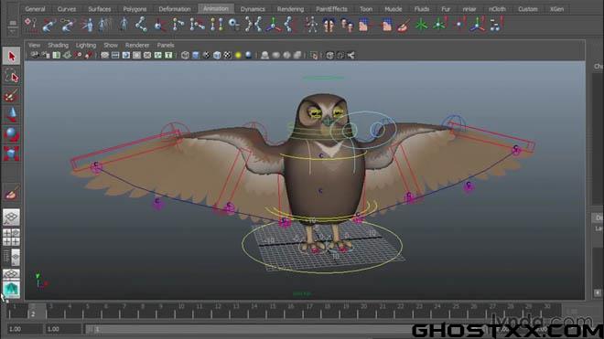604x339 pixels.
Task: Choose the Paint selection tool
Action: (x=11, y=95)
